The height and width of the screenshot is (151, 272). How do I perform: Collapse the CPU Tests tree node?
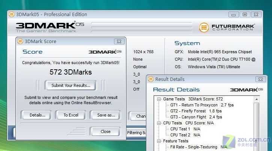pos(159,123)
